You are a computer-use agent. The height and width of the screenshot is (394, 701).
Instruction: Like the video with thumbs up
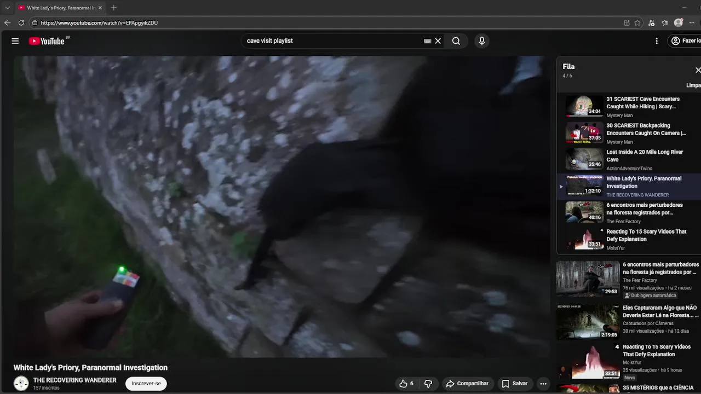click(x=406, y=384)
